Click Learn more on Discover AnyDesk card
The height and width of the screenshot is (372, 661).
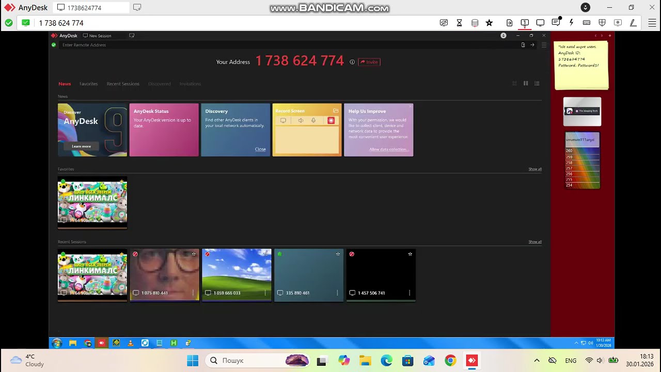coord(81,146)
